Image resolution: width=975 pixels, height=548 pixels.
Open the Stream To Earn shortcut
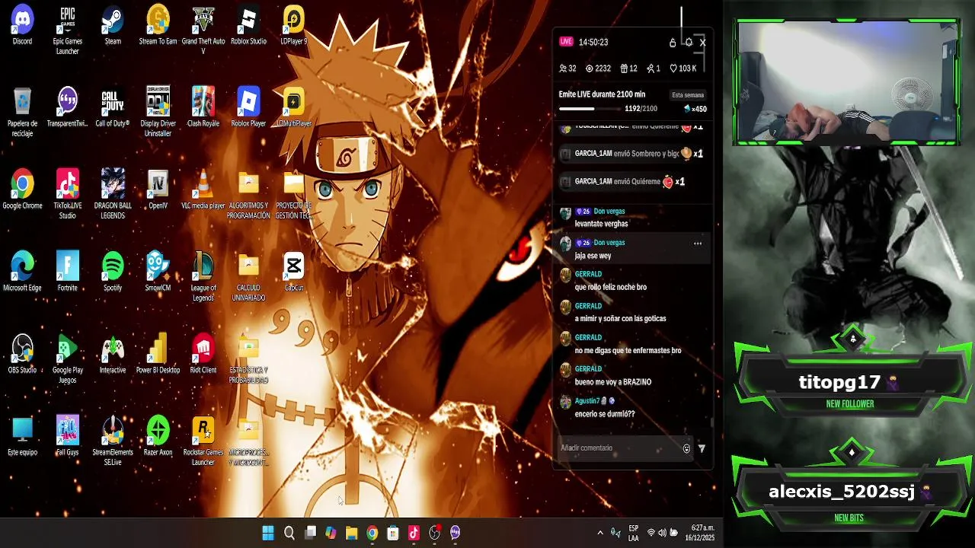point(158,25)
